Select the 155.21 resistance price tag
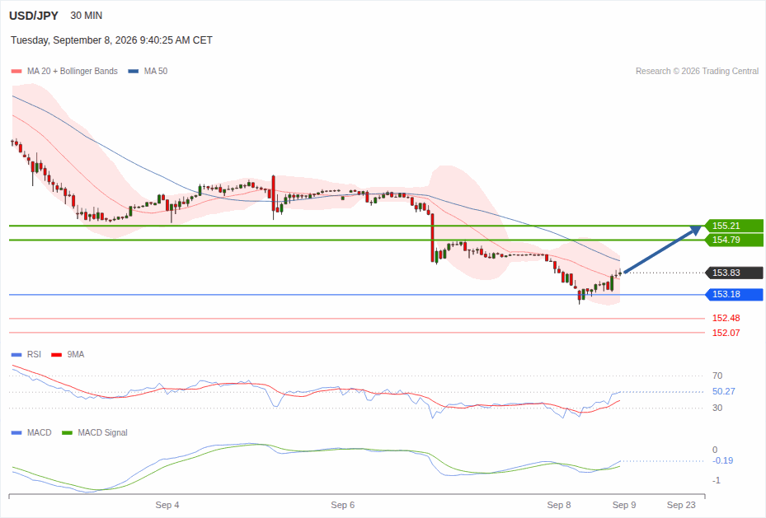The image size is (766, 518). 734,226
